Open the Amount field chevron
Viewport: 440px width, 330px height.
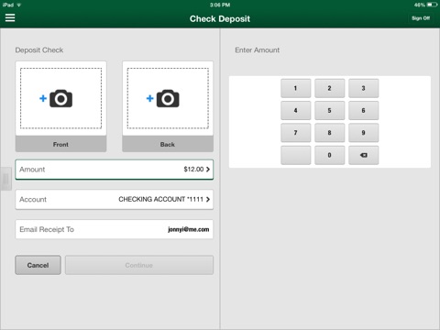click(x=208, y=170)
